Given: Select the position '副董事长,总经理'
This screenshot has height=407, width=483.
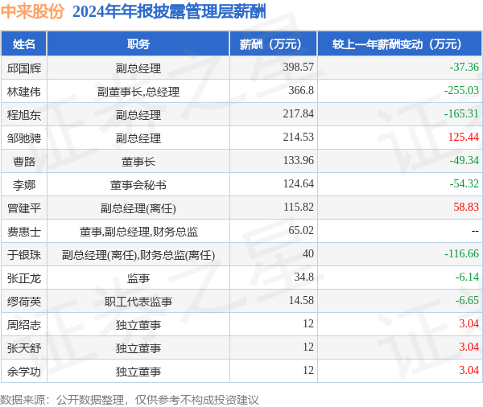Looking at the screenshot, I should pos(138,92).
